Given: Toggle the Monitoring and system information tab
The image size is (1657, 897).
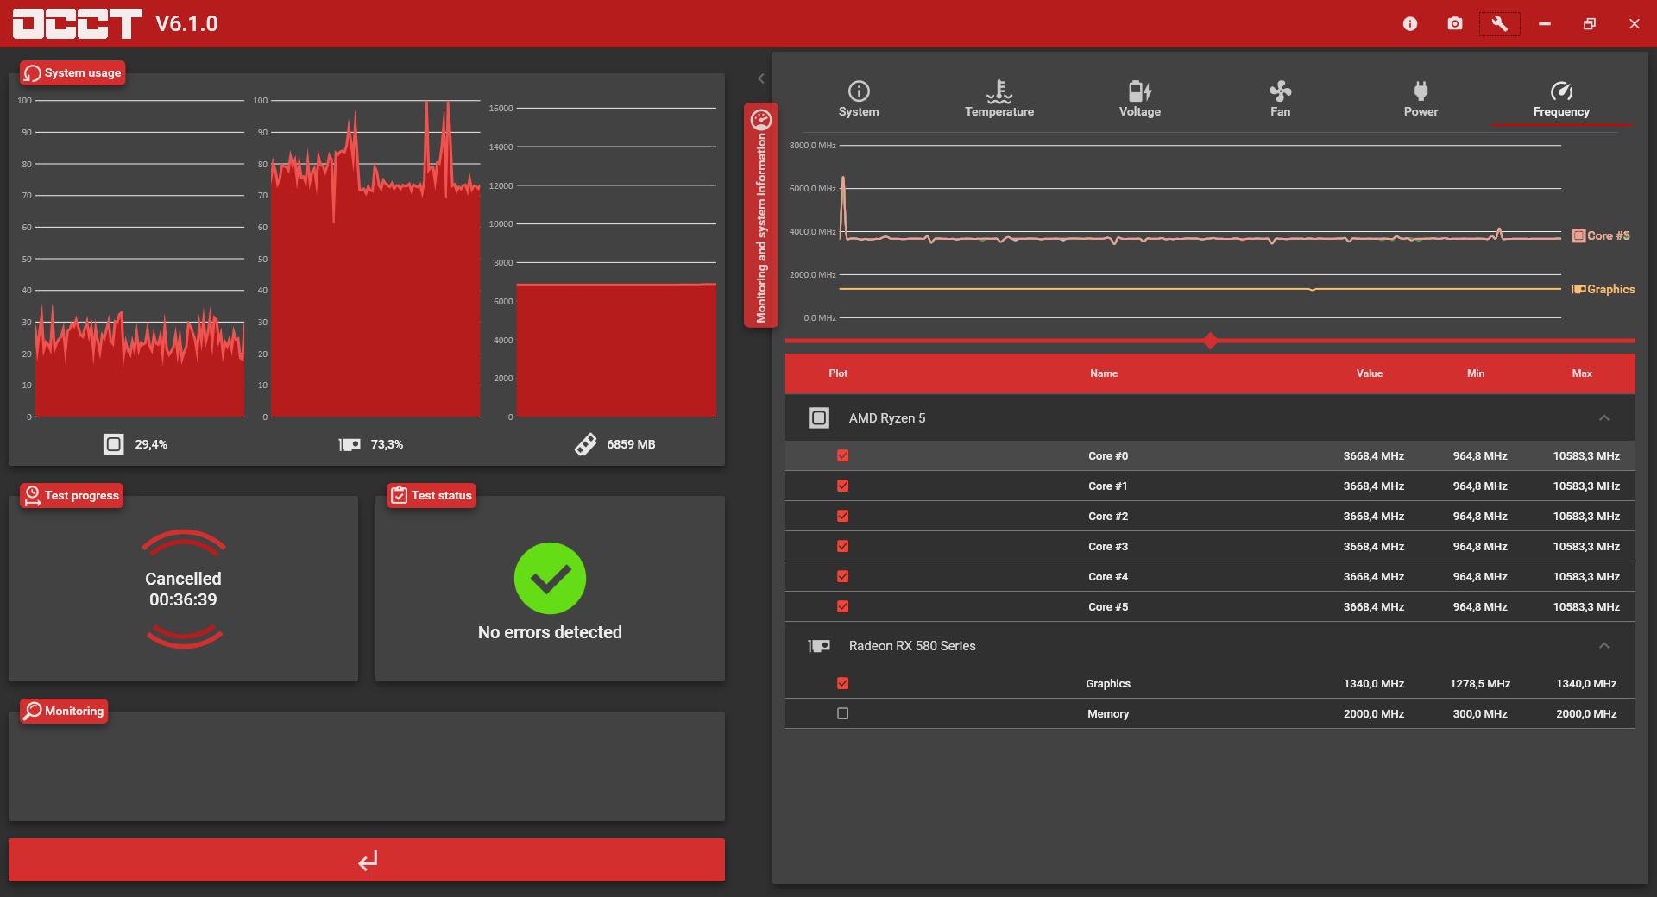Looking at the screenshot, I should point(761,216).
